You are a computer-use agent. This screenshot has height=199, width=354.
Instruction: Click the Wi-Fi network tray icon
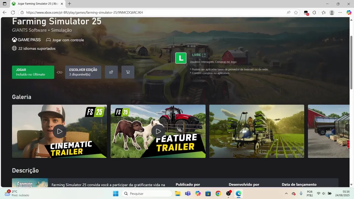tap(319, 193)
